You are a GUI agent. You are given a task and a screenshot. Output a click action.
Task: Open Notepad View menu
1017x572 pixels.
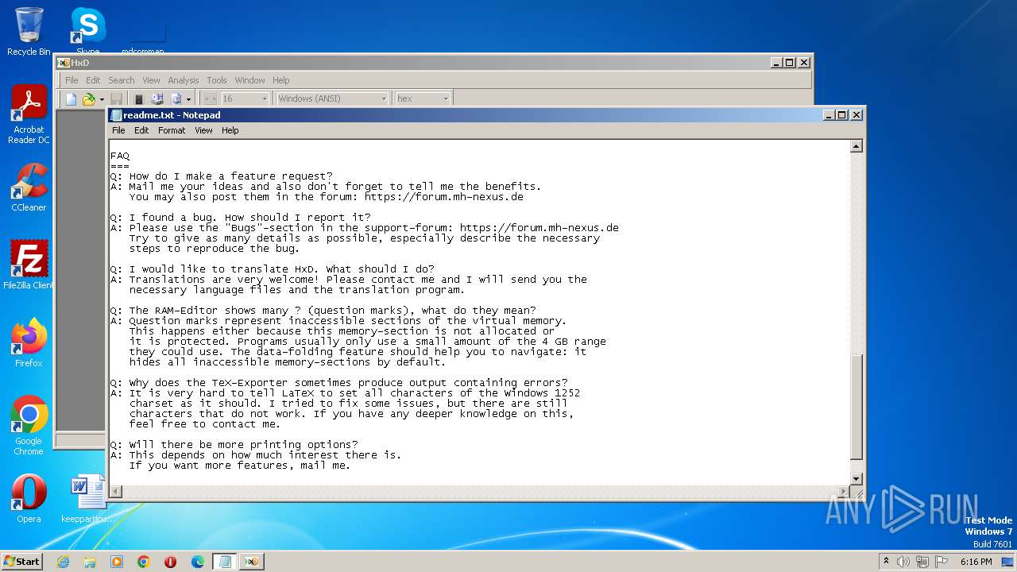click(203, 130)
